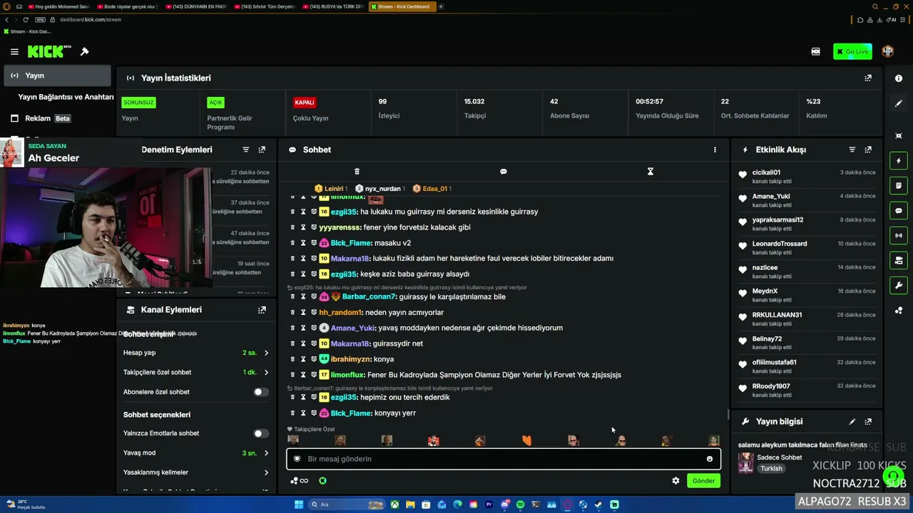
Task: Toggle Yalnızca Emotlarla sohbet switch
Action: (x=261, y=433)
